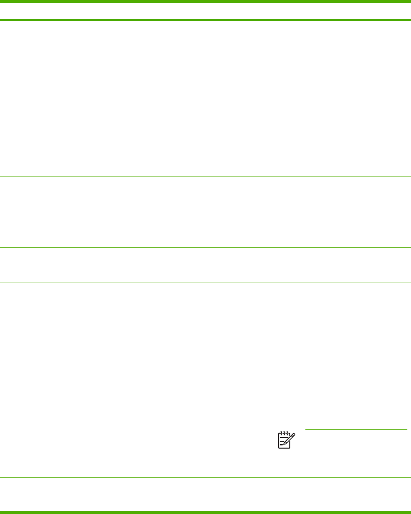Click the notepad-and-pencil note icon

point(287,440)
